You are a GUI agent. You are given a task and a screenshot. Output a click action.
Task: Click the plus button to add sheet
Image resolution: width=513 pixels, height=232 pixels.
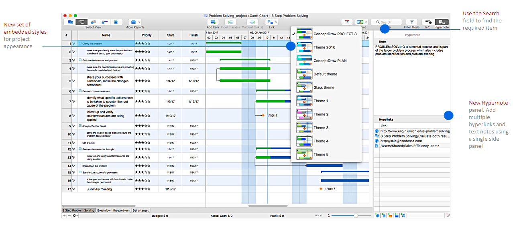tap(64, 216)
